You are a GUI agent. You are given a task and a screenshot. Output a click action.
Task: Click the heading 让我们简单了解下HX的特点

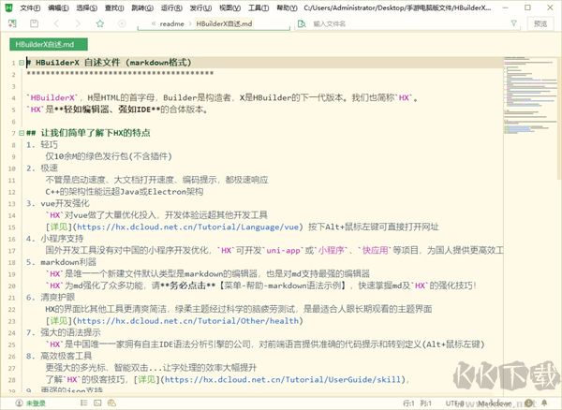coord(96,133)
